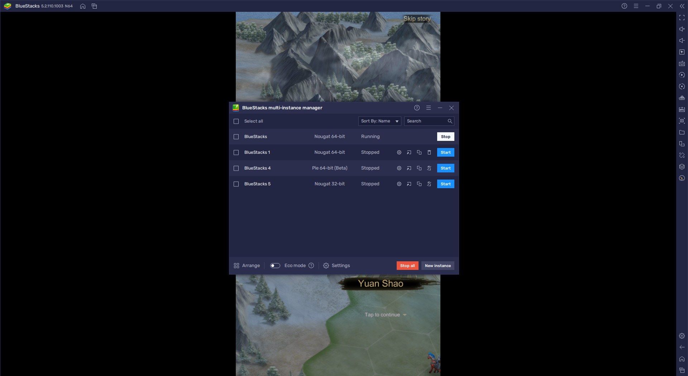Screen dimensions: 688x376
Task: Open help icon in main BlueStacks title bar
Action: click(624, 6)
